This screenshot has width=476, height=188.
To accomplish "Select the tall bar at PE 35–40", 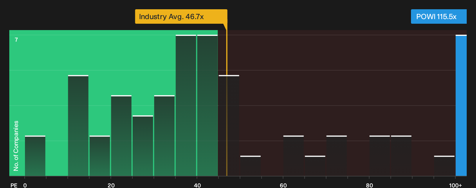I will (186, 105).
